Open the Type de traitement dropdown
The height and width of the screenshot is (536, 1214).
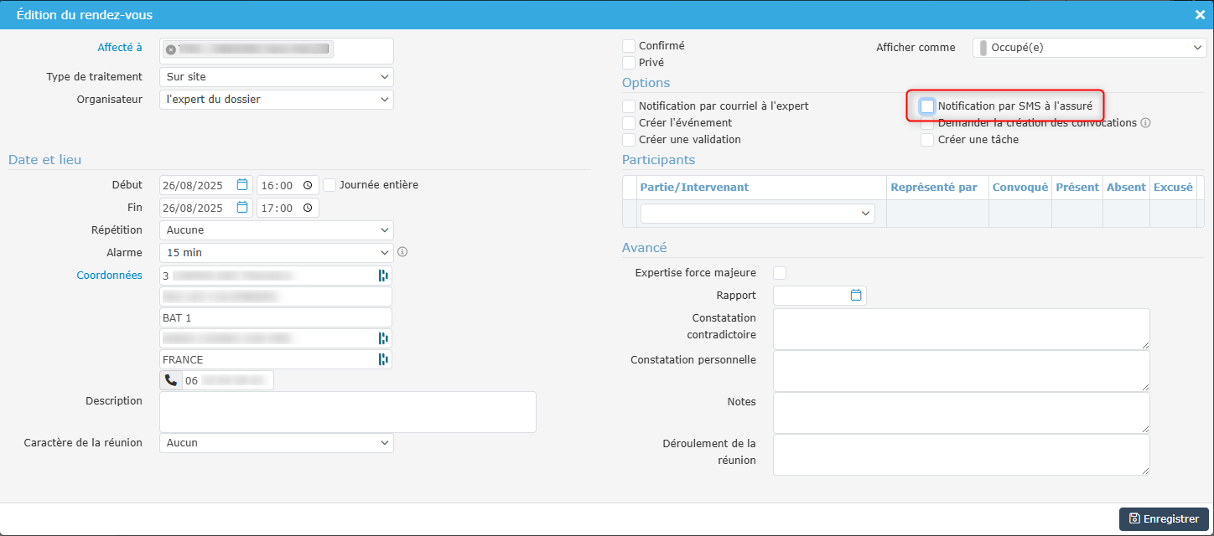(x=276, y=77)
